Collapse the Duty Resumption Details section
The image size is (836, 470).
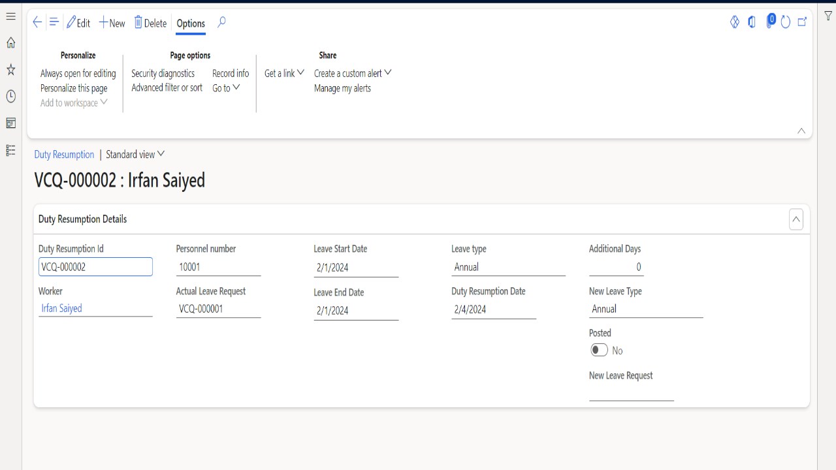796,219
